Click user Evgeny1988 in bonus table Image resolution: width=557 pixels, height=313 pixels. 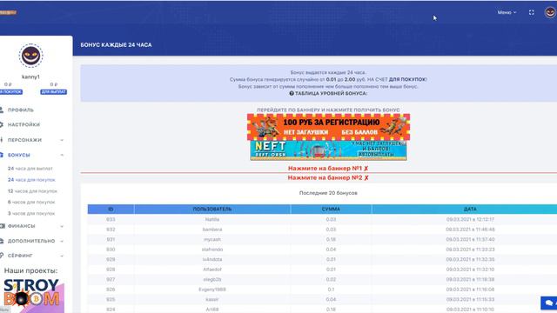tap(212, 290)
